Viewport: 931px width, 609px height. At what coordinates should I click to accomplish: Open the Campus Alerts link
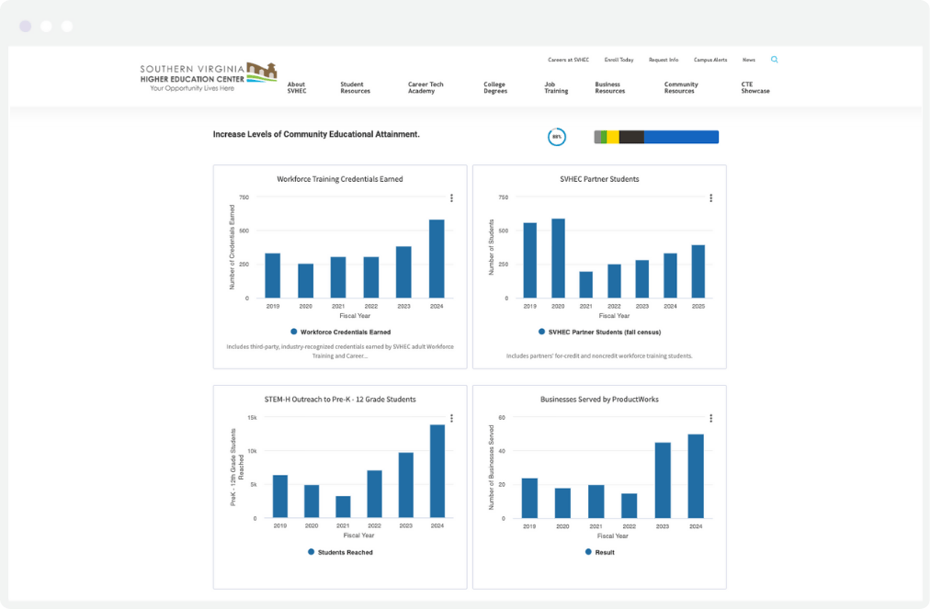point(710,59)
